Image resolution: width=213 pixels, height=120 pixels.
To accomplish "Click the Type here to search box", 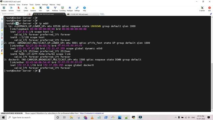I will pyautogui.click(x=30, y=117).
